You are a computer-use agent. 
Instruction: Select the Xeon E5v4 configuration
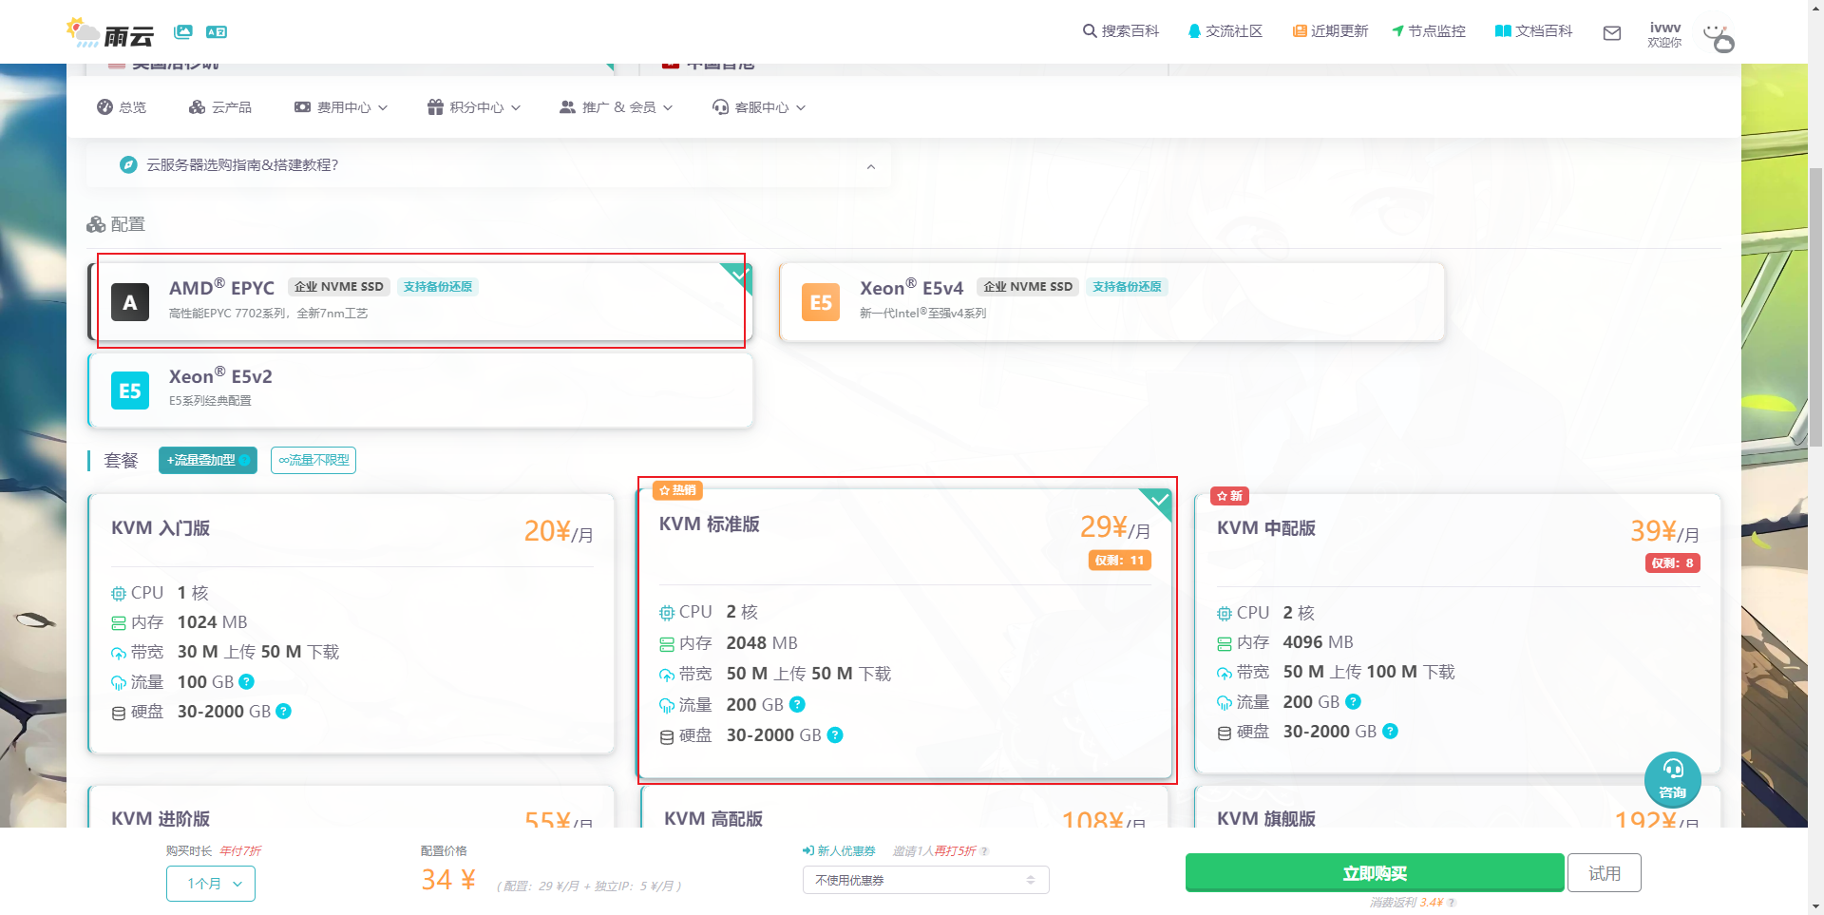coord(1111,301)
